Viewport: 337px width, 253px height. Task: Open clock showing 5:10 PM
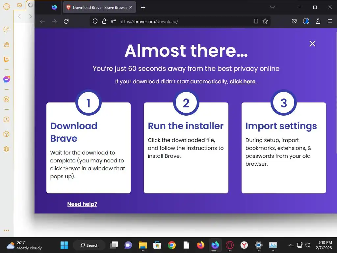pos(324,245)
